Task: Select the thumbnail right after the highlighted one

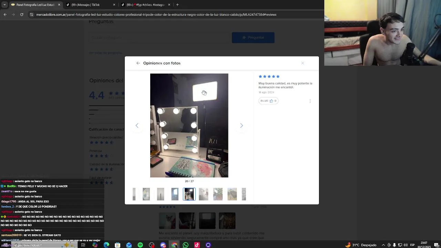Action: tap(204, 194)
